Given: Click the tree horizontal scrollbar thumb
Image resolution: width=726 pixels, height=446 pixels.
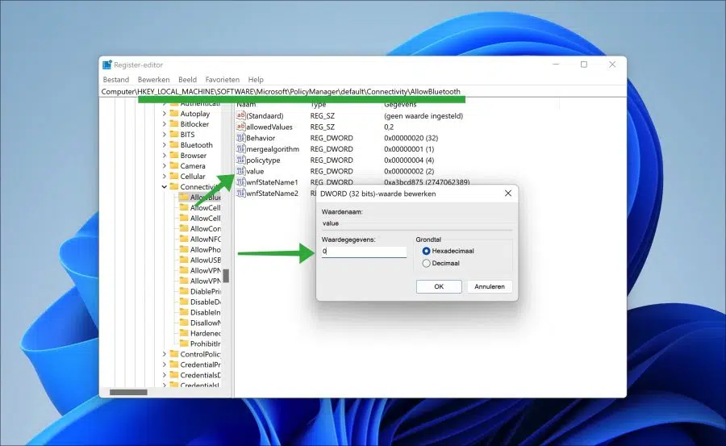Looking at the screenshot, I should point(128,392).
